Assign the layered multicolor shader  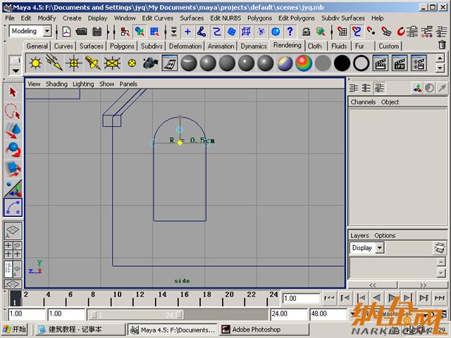(x=285, y=63)
